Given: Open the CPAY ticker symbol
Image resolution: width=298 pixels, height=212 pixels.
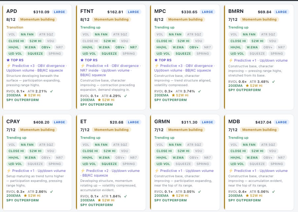Looking at the screenshot, I should click(x=13, y=122).
